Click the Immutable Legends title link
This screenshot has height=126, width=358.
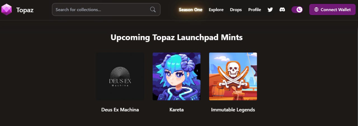coord(233,110)
